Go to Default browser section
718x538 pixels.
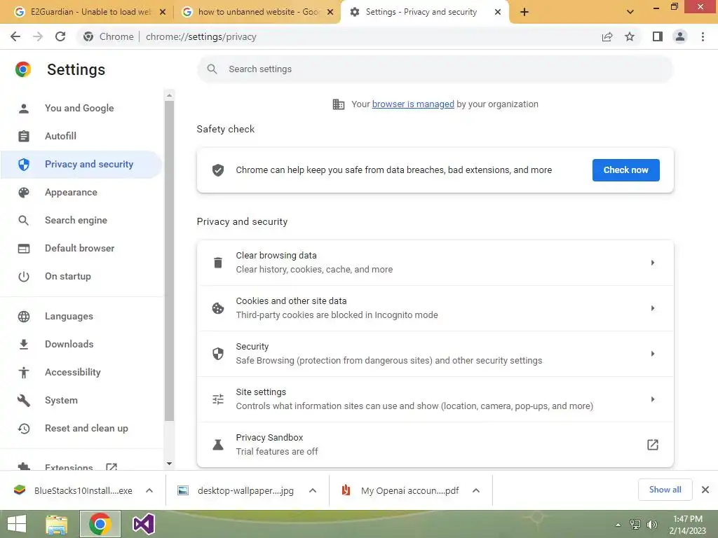point(81,249)
